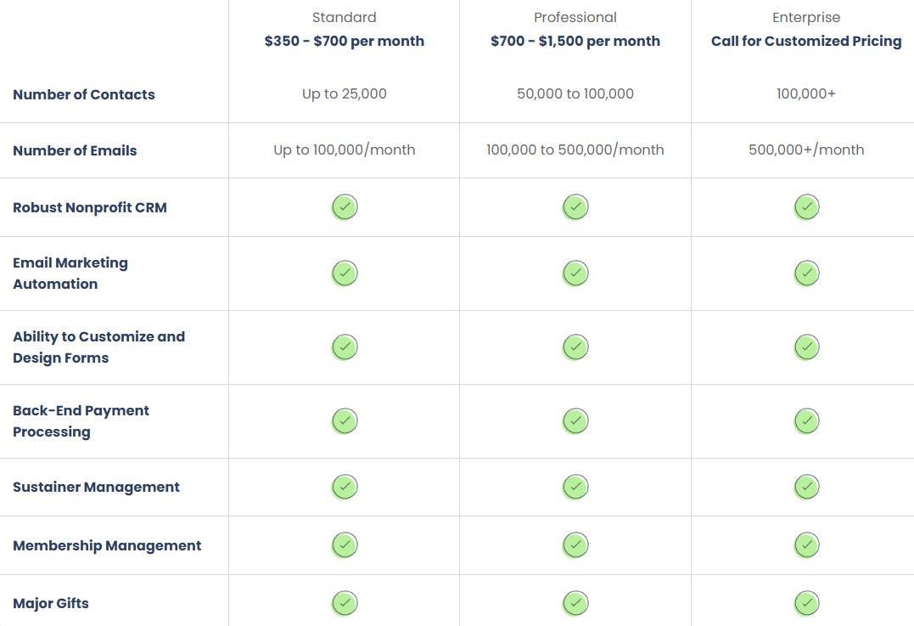Click Professional checkmark for Email Marketing Automation
Image resolution: width=914 pixels, height=626 pixels.
click(x=575, y=273)
